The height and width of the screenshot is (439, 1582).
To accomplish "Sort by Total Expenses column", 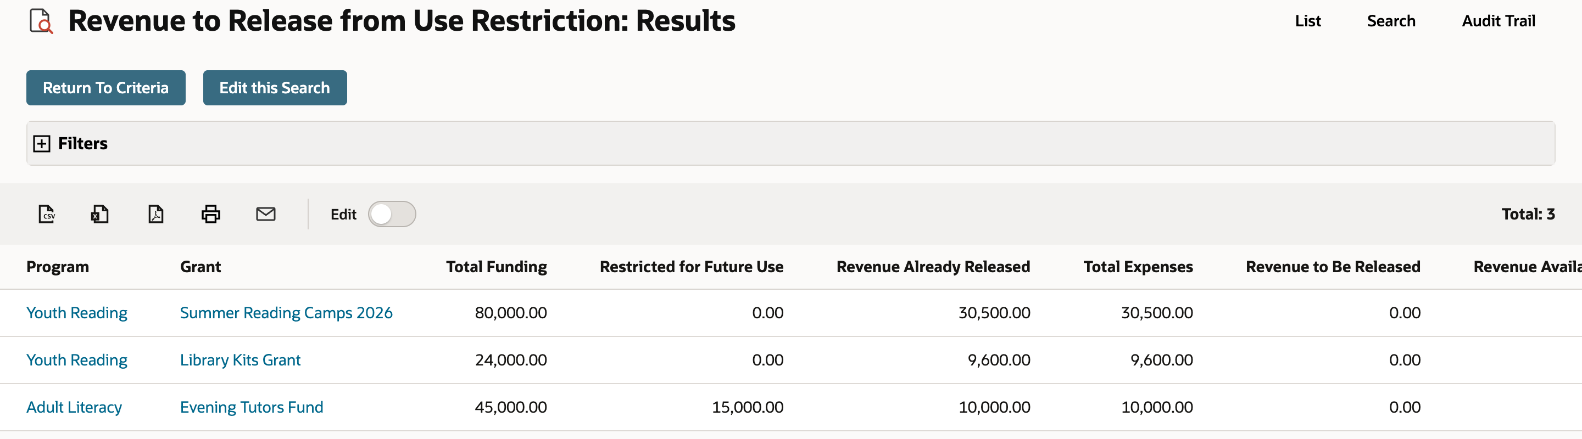I will (x=1138, y=267).
